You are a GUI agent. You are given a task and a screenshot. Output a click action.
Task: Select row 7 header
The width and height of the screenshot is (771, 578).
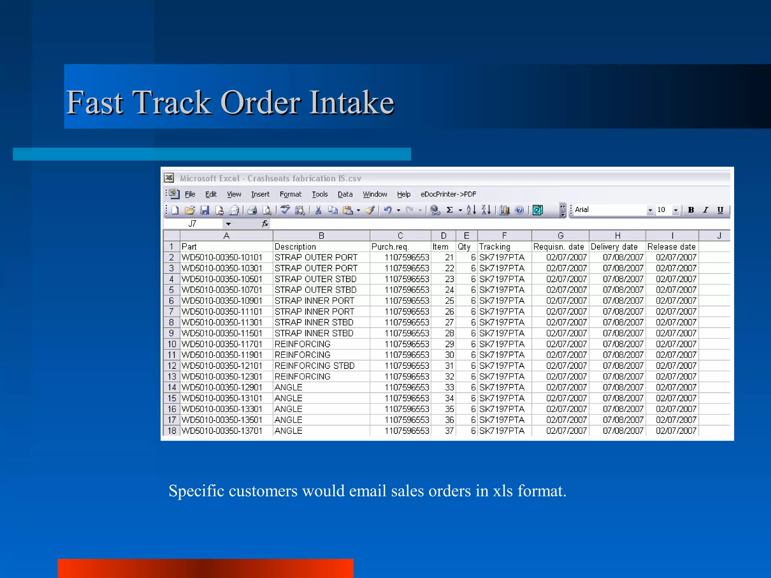(x=172, y=312)
